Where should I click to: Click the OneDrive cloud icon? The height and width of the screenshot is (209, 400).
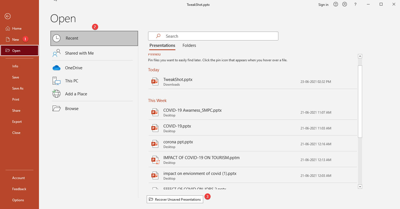tap(57, 68)
